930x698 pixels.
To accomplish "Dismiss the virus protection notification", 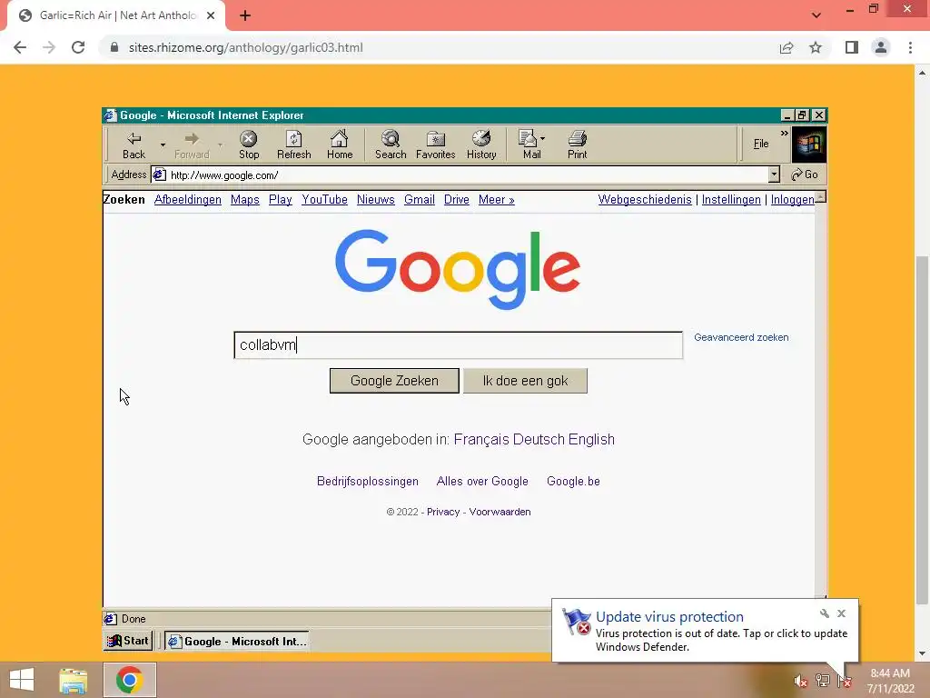I will pyautogui.click(x=841, y=613).
